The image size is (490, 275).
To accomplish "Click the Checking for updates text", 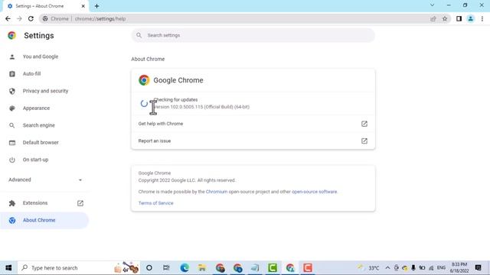I will click(175, 100).
